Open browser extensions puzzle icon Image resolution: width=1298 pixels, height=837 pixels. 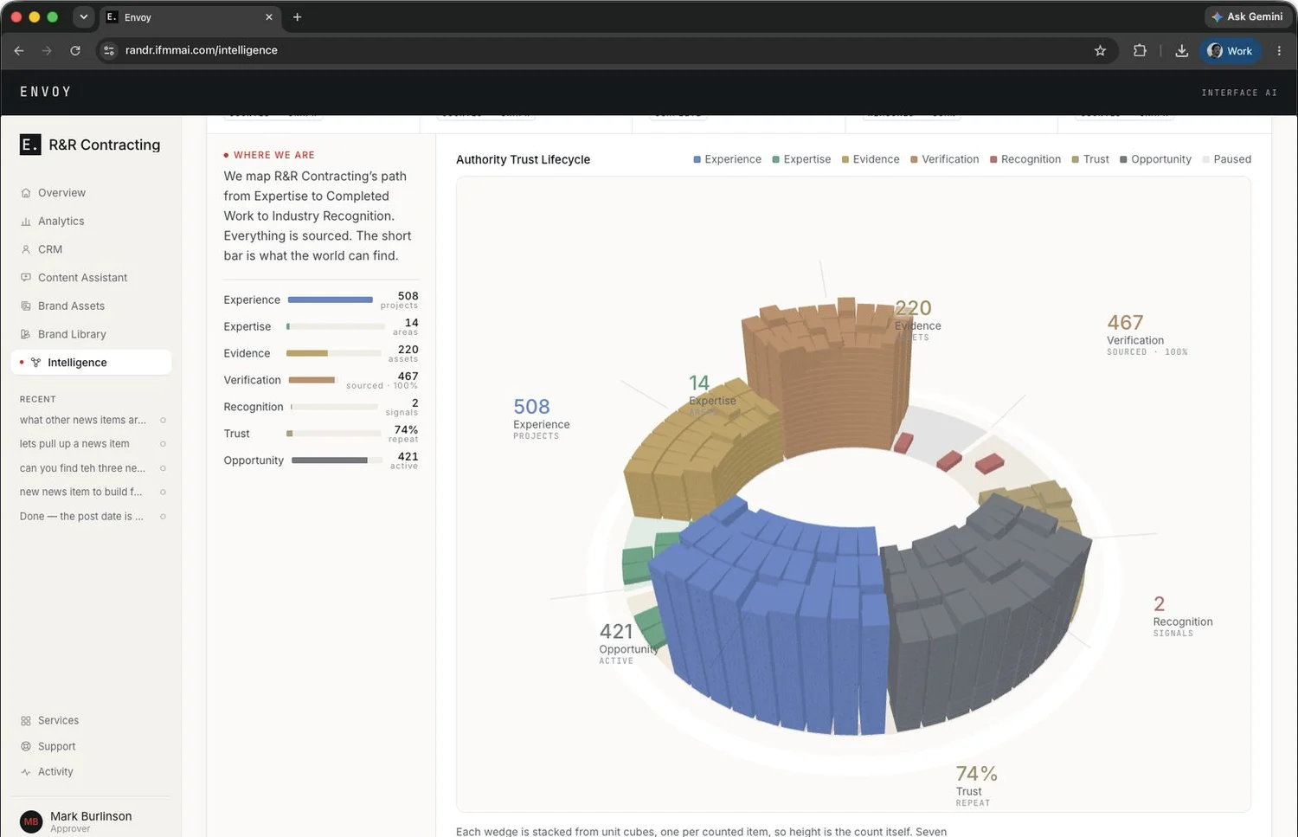[x=1140, y=50]
